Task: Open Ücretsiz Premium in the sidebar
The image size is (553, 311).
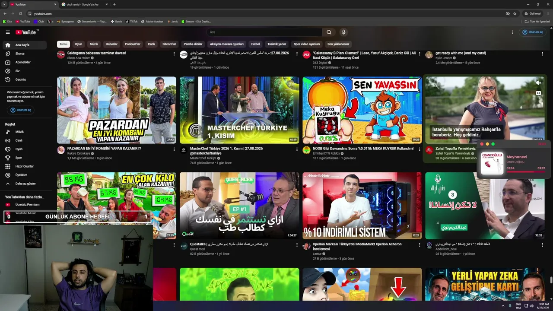Action: point(25,204)
